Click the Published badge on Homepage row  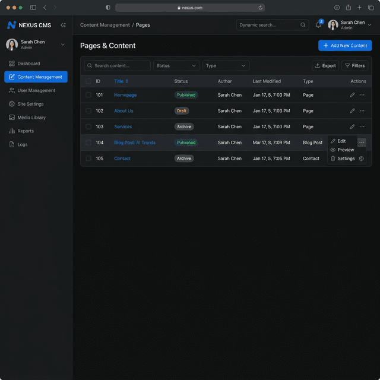pos(186,95)
